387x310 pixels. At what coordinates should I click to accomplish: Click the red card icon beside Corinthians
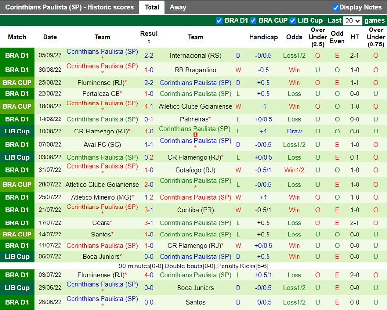195,134
